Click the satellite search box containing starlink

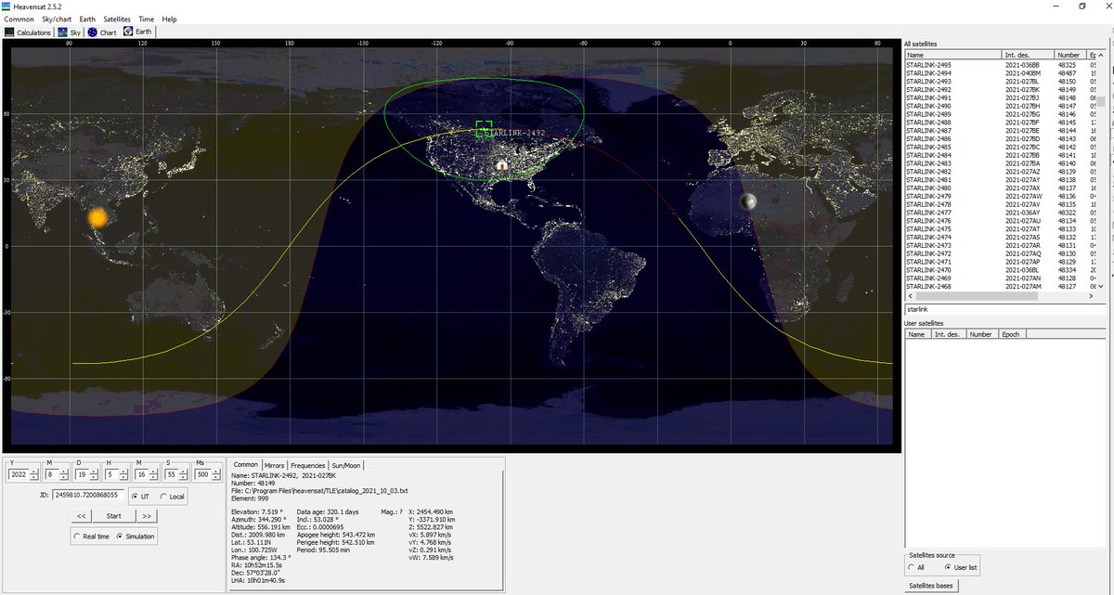point(1004,308)
